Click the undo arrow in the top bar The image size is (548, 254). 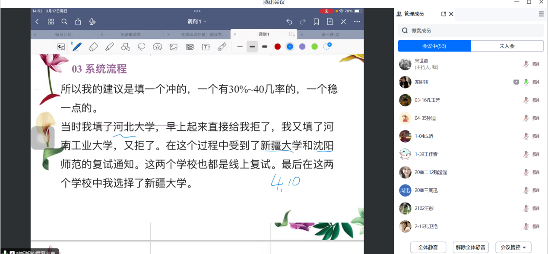point(289,22)
